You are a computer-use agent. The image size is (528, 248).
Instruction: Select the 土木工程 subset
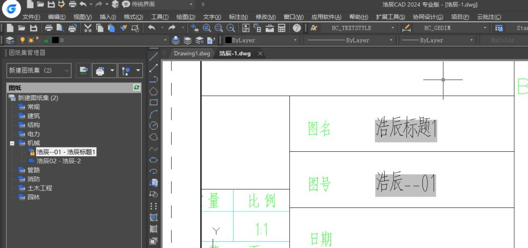[x=40, y=188]
